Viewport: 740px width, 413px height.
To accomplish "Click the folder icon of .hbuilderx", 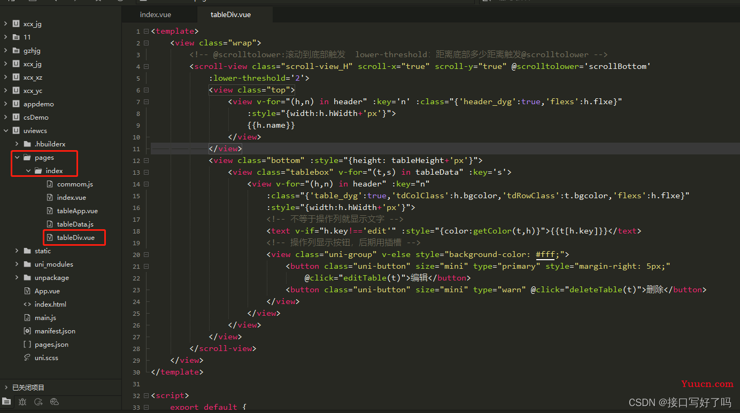I will (x=27, y=144).
